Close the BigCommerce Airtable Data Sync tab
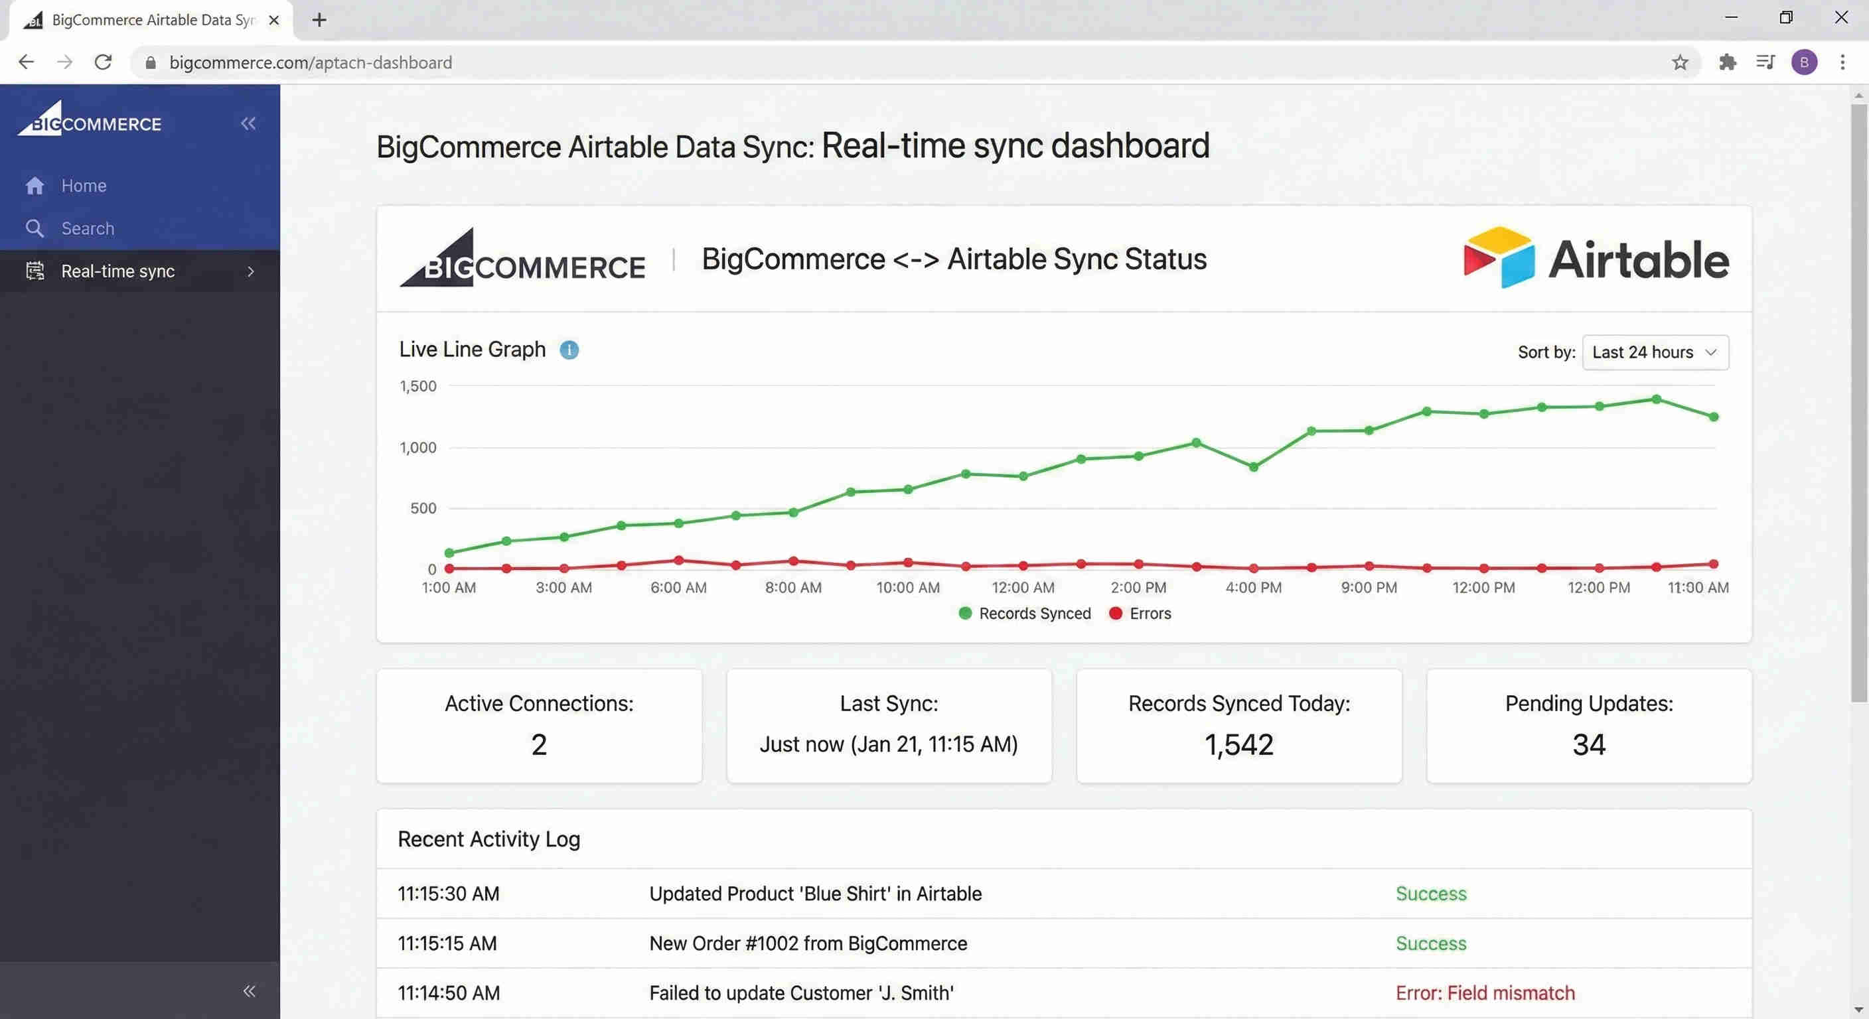 274,21
